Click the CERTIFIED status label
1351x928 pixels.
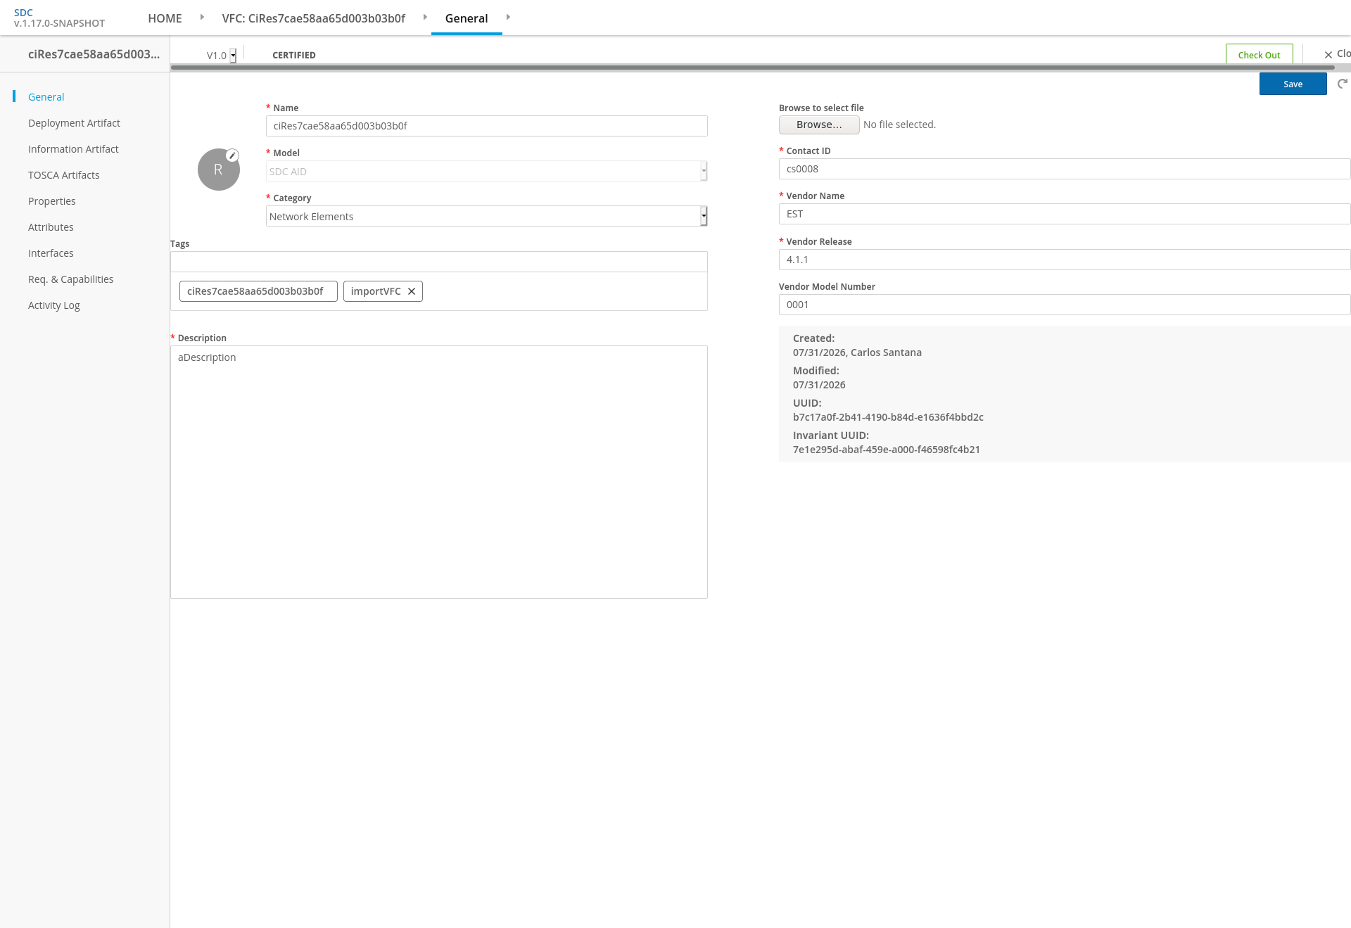293,55
